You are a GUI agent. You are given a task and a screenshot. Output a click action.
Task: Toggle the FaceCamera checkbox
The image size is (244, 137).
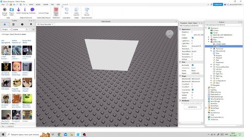[x=193, y=90]
